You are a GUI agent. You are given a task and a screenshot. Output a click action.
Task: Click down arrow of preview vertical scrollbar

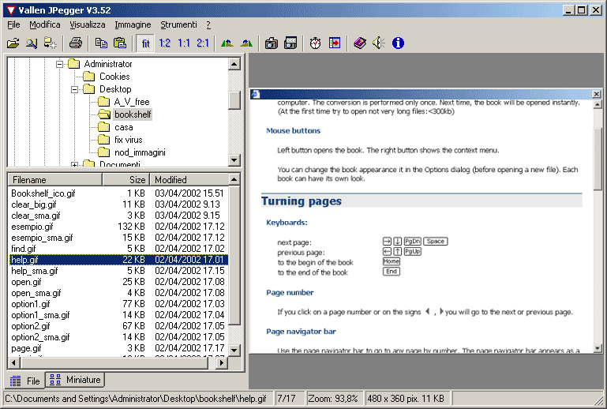click(597, 347)
